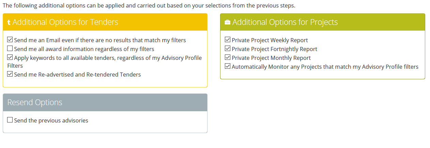Click the Additional Options for Tenders heading

(x=65, y=22)
